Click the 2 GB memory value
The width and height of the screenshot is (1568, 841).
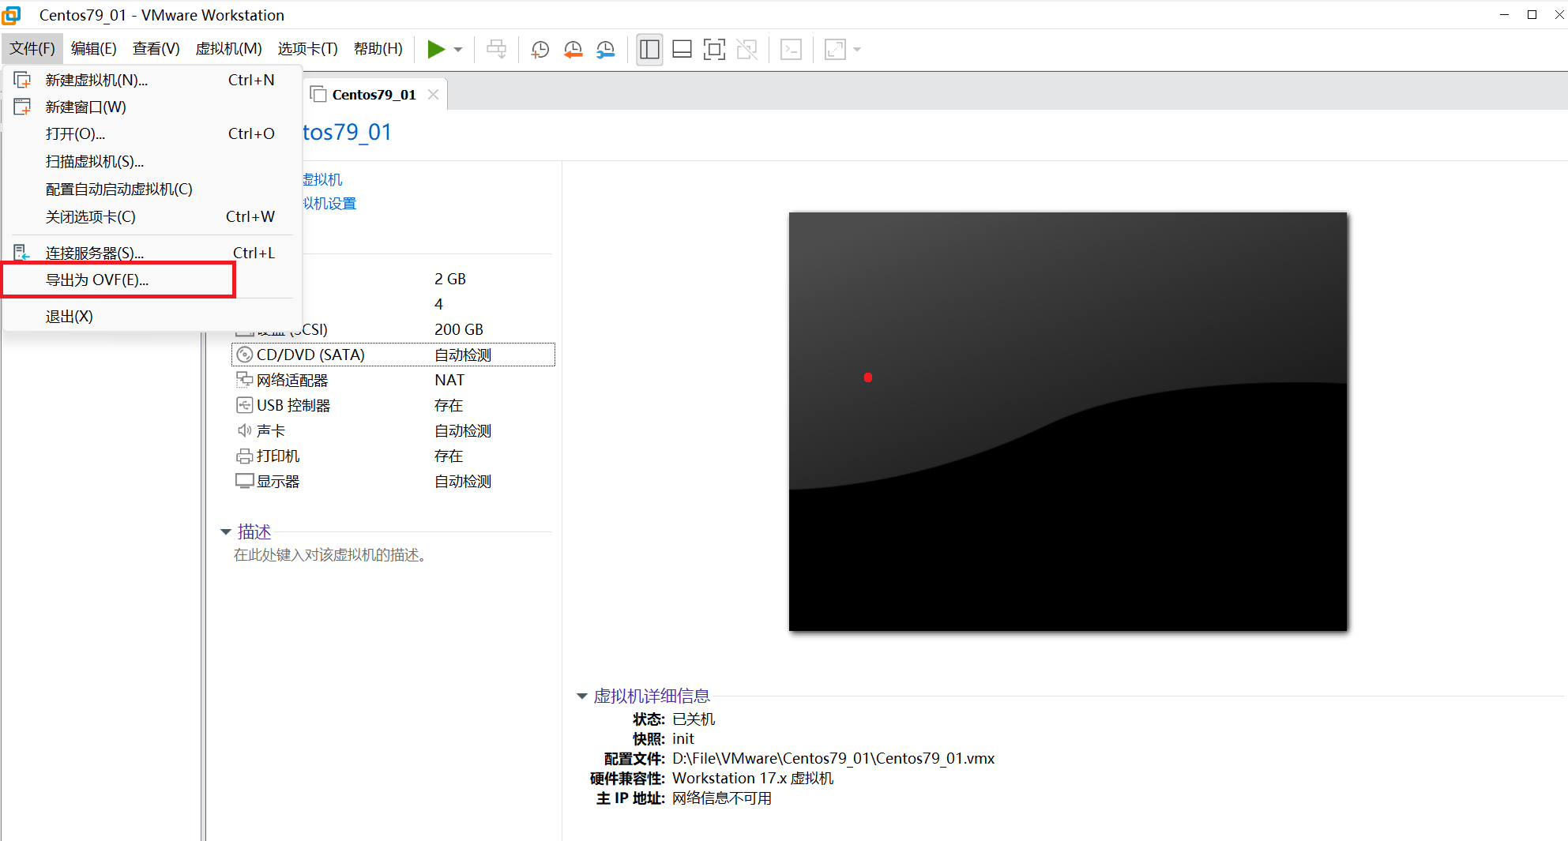coord(450,279)
